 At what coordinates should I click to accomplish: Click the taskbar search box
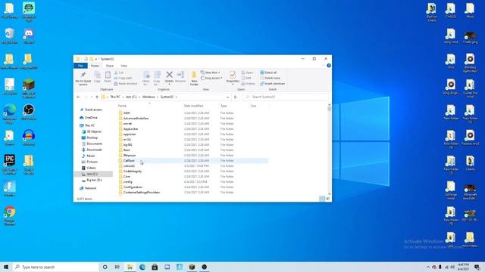tap(55, 267)
